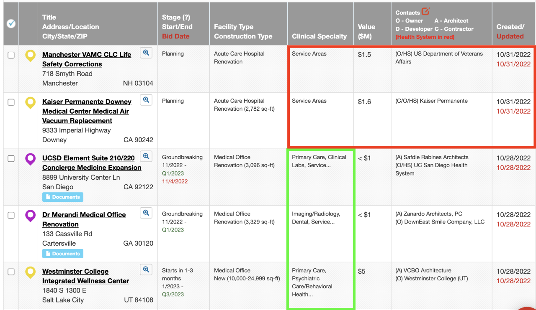Screen dimensions: 536x310
Task: Click the edit icon next to Contacts header
Action: click(426, 11)
